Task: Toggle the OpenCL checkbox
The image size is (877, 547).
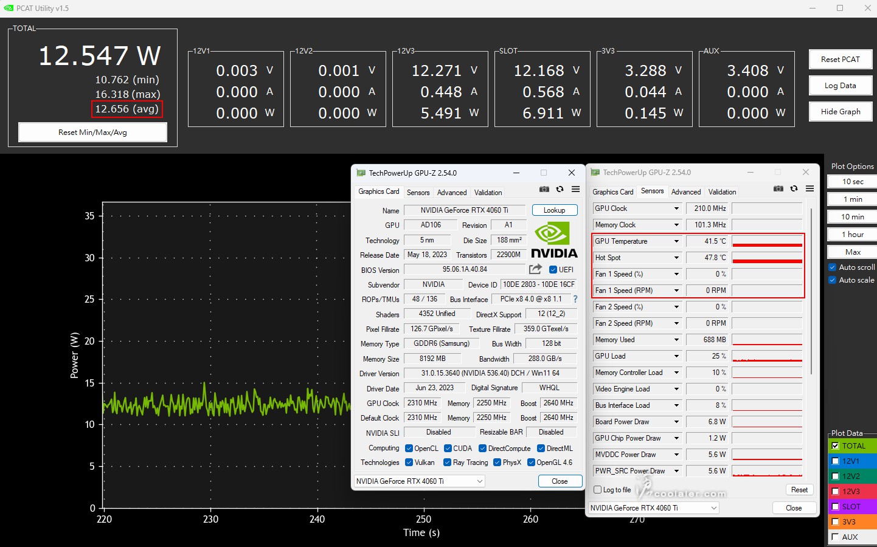Action: click(409, 449)
